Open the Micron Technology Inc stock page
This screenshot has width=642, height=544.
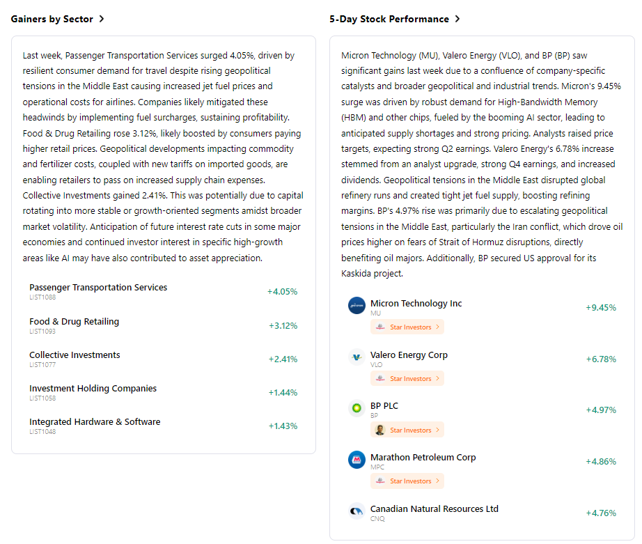pyautogui.click(x=416, y=304)
